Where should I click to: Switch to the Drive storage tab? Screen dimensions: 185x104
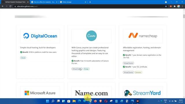[x=73, y=2]
